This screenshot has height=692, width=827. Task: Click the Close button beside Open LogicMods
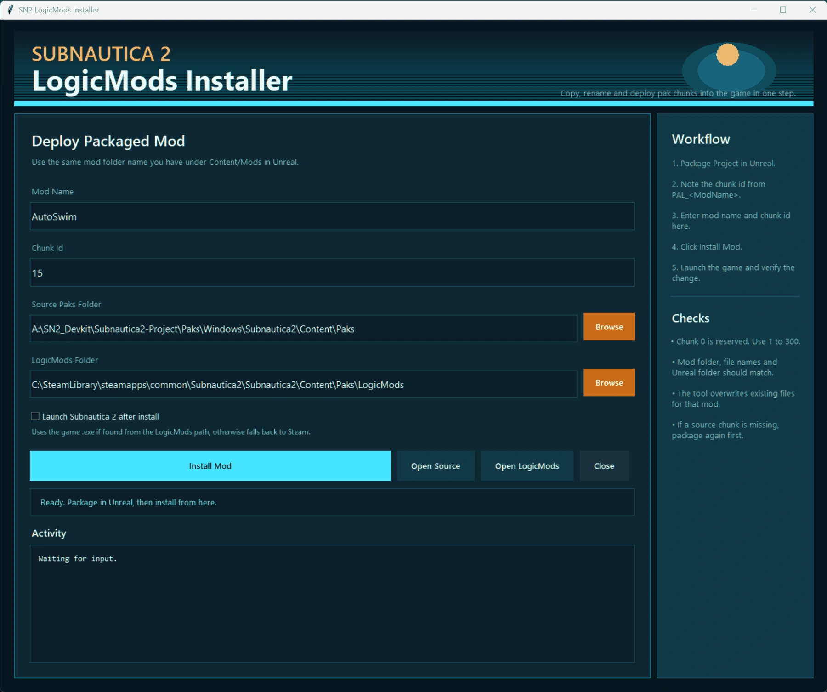604,466
